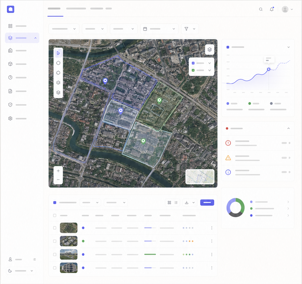Check the row with the white office building thumbnail
This screenshot has height=284, width=302.
click(x=55, y=268)
